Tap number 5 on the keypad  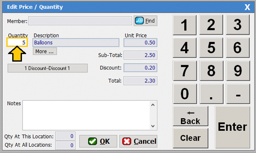point(211,48)
